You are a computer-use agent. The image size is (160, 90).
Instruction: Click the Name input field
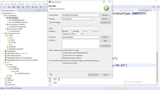click(80, 28)
